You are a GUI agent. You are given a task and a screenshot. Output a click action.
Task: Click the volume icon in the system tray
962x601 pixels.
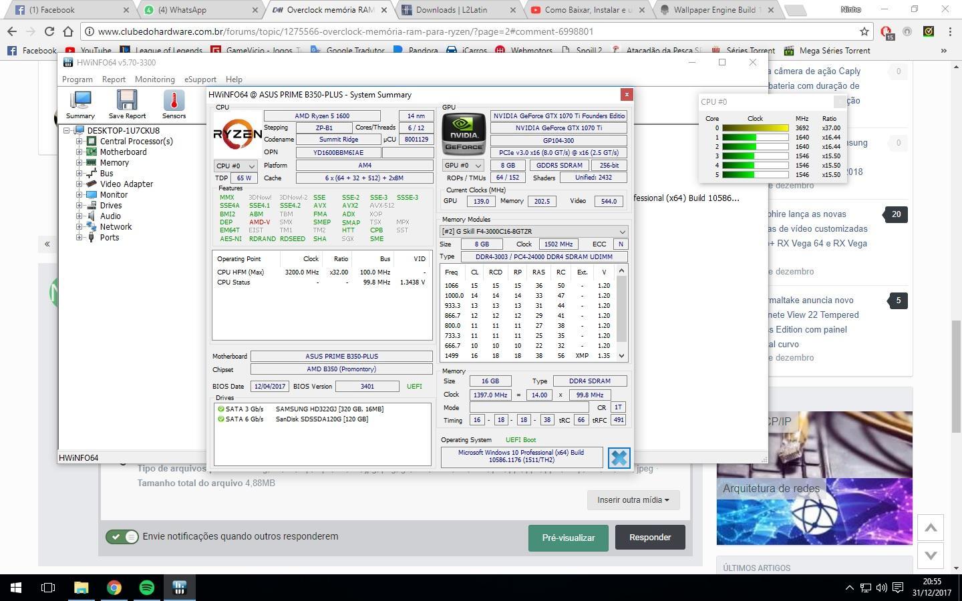[x=881, y=588]
